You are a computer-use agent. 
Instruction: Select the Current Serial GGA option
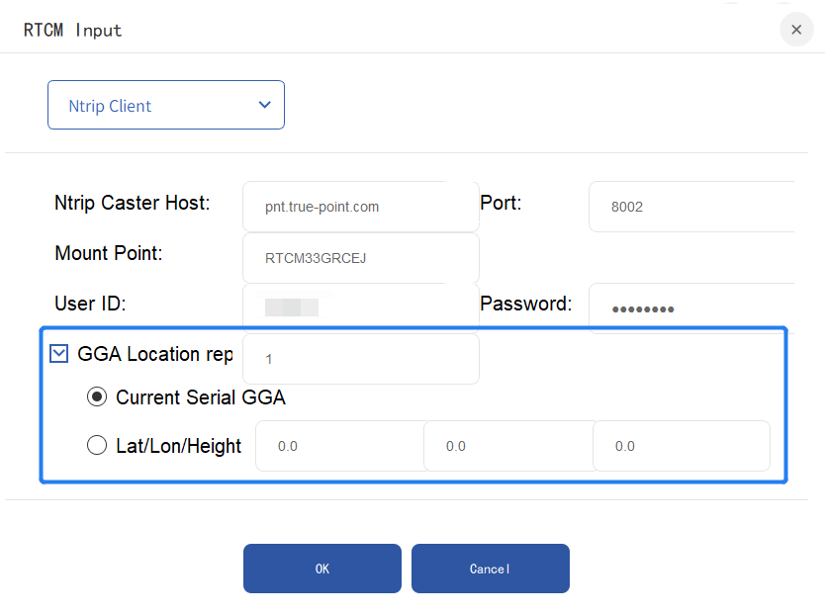click(x=97, y=397)
